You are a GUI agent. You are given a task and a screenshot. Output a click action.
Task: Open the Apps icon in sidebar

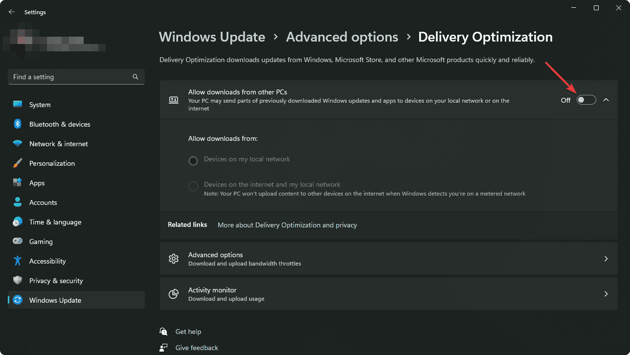tap(17, 182)
